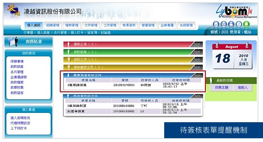Viewport: 263px width, 142px height.
Task: Click the Ly bpm logo
Action: click(x=236, y=11)
